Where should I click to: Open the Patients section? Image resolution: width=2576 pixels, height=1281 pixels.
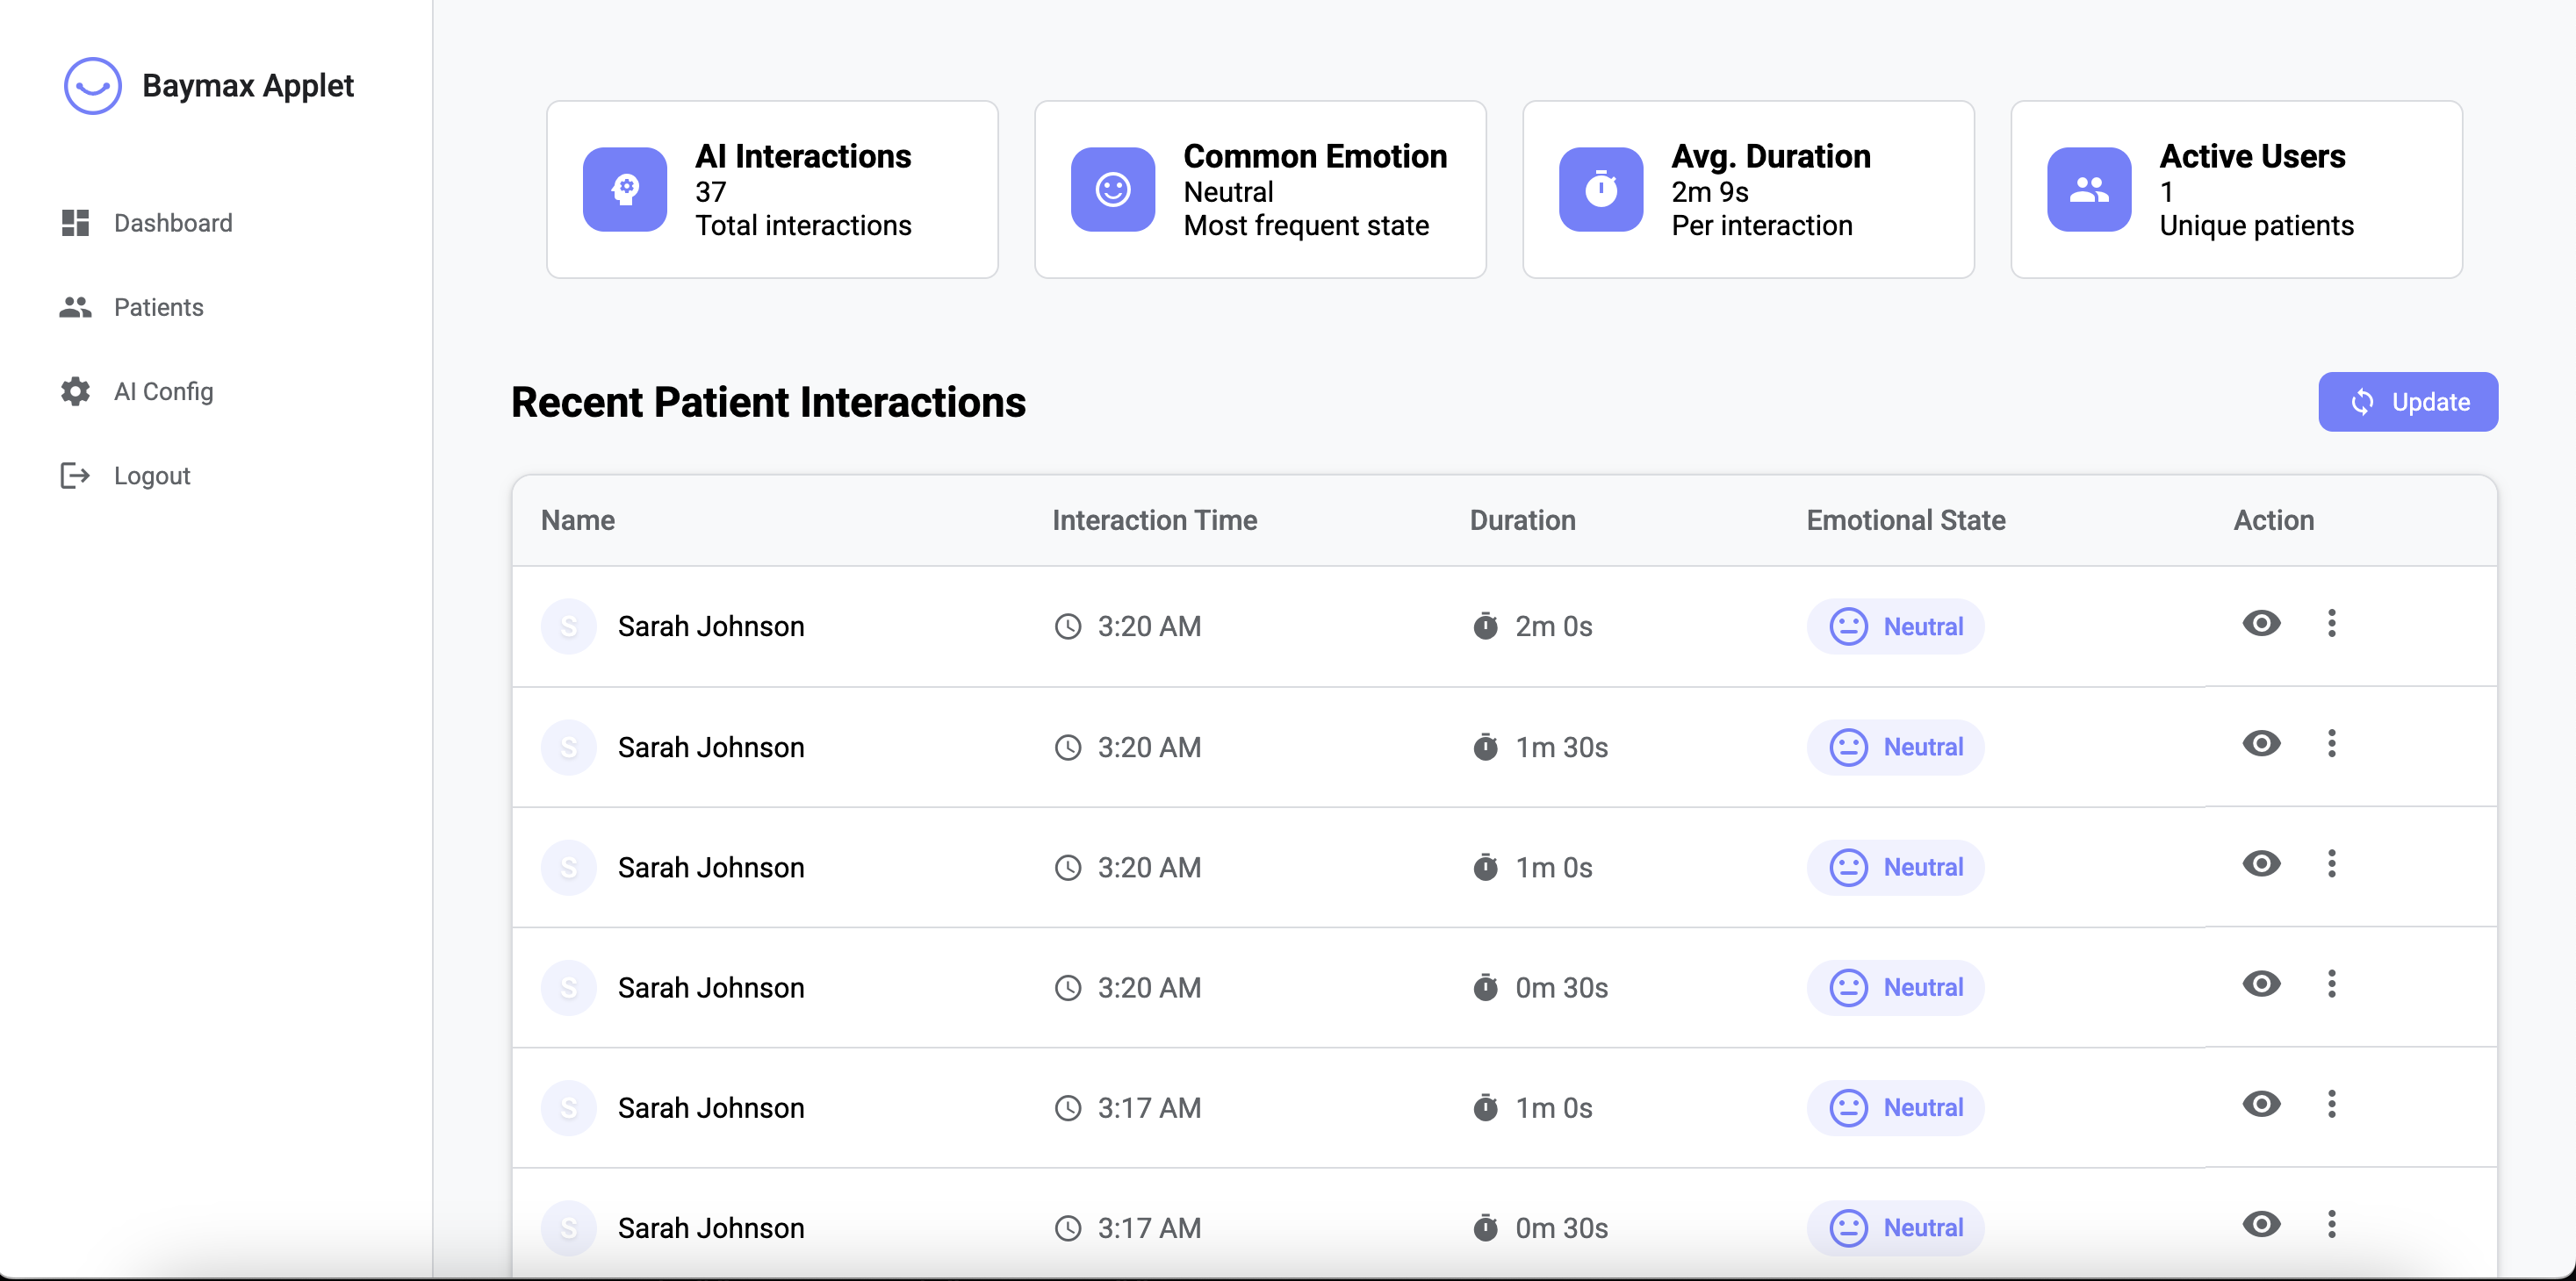pyautogui.click(x=158, y=308)
